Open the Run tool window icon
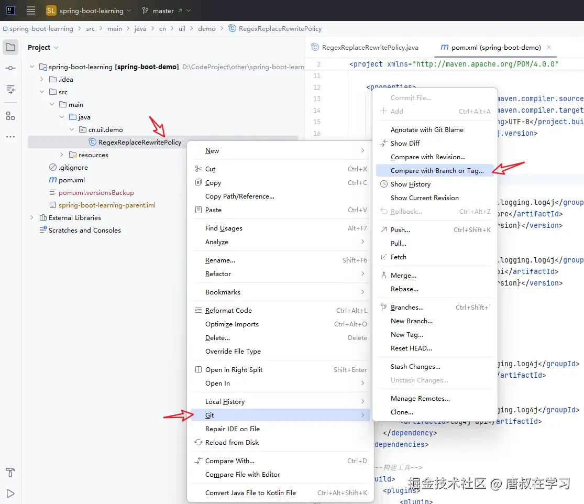Viewport: 584px width, 504px height. [10, 494]
